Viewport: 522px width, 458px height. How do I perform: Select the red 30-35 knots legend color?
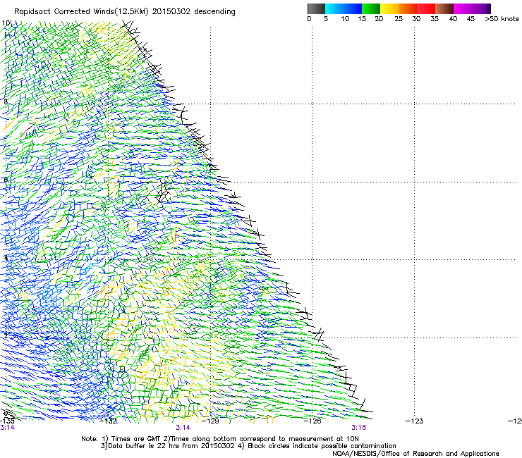(x=426, y=8)
